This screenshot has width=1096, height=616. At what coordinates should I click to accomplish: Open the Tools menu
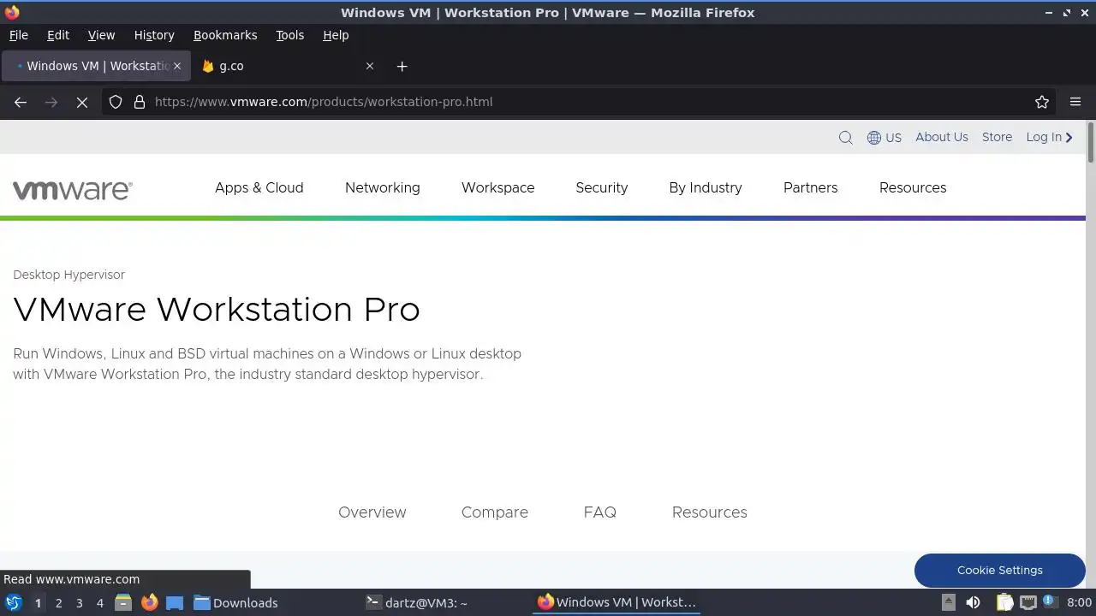[289, 35]
